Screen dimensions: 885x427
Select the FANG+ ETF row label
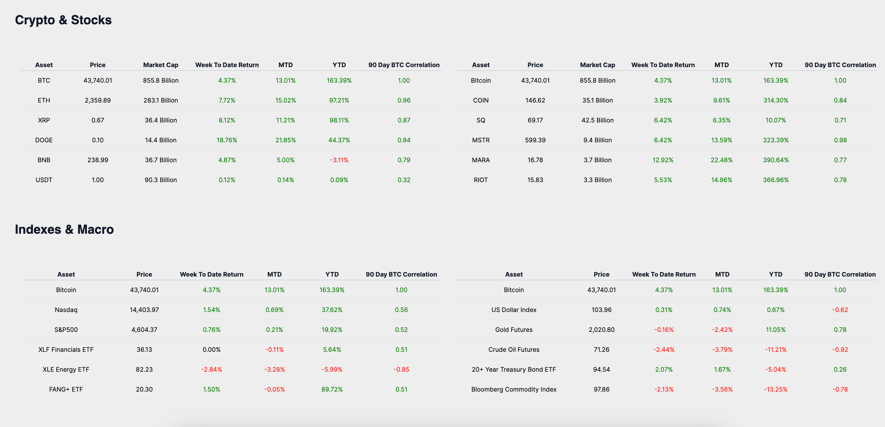point(66,389)
